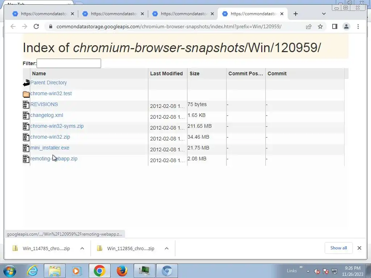Click the remoting-webapp.zip file icon
371x278 pixels.
point(26,159)
